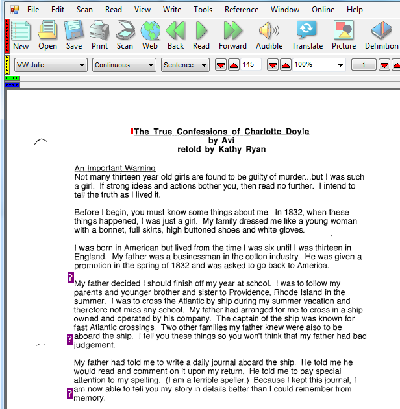This screenshot has height=409, width=400.
Task: Open the View menu
Action: (x=142, y=10)
